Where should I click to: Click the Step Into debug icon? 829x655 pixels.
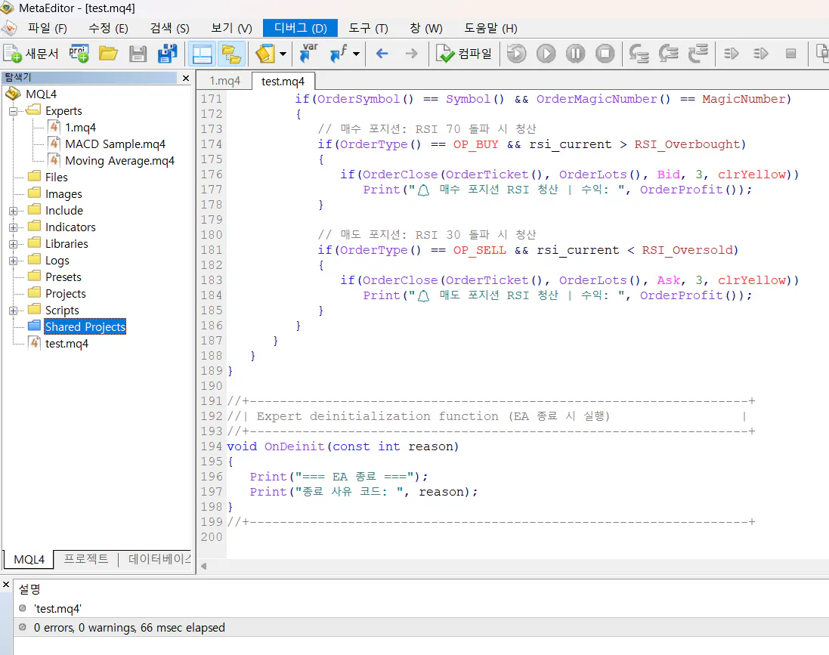click(639, 54)
